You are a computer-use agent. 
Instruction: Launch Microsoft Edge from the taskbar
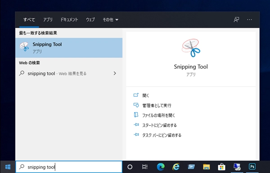point(161,167)
